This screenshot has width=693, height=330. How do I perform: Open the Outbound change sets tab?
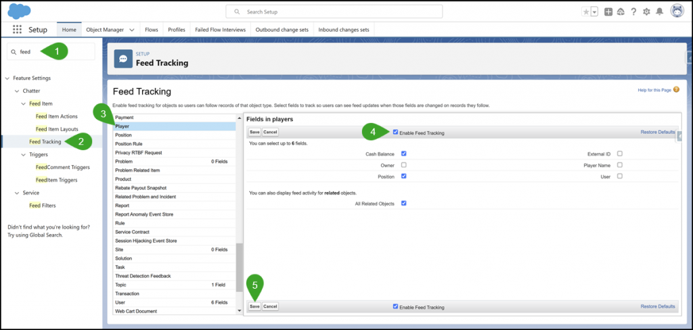click(x=282, y=30)
